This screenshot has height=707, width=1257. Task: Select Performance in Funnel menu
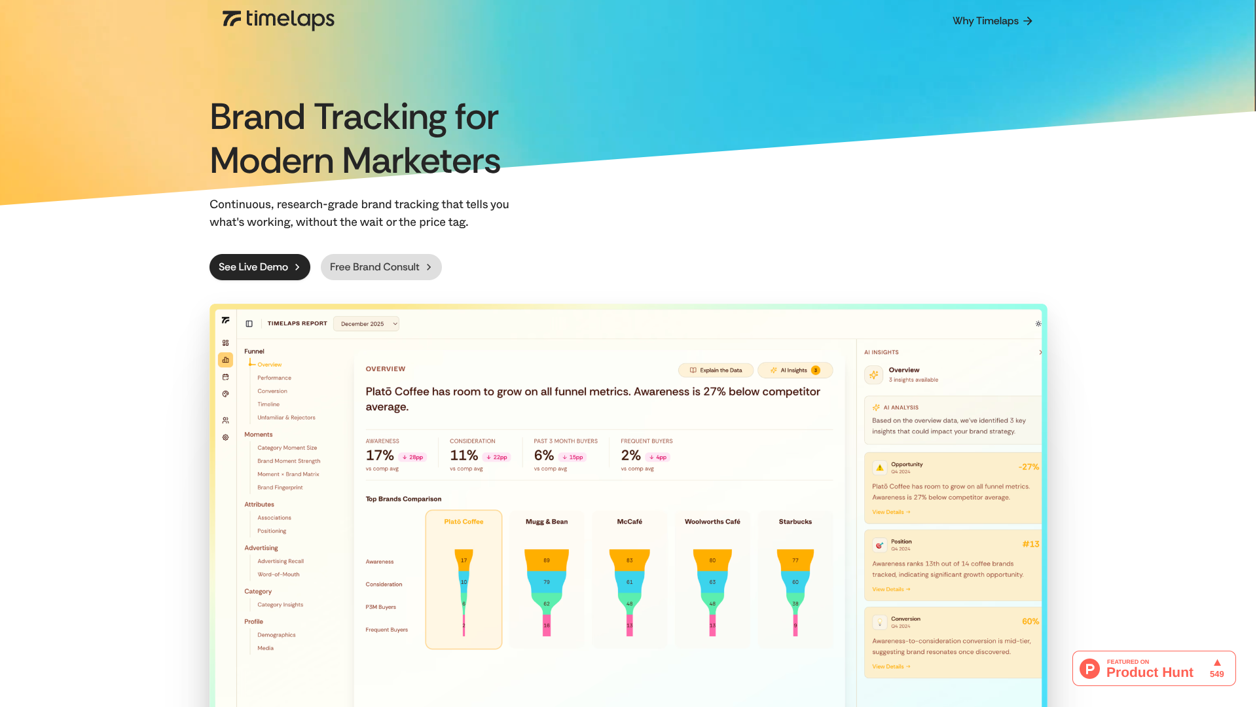[x=274, y=378]
